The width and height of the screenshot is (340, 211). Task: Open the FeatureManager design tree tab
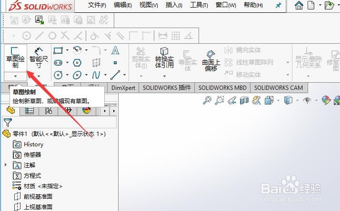click(x=10, y=111)
